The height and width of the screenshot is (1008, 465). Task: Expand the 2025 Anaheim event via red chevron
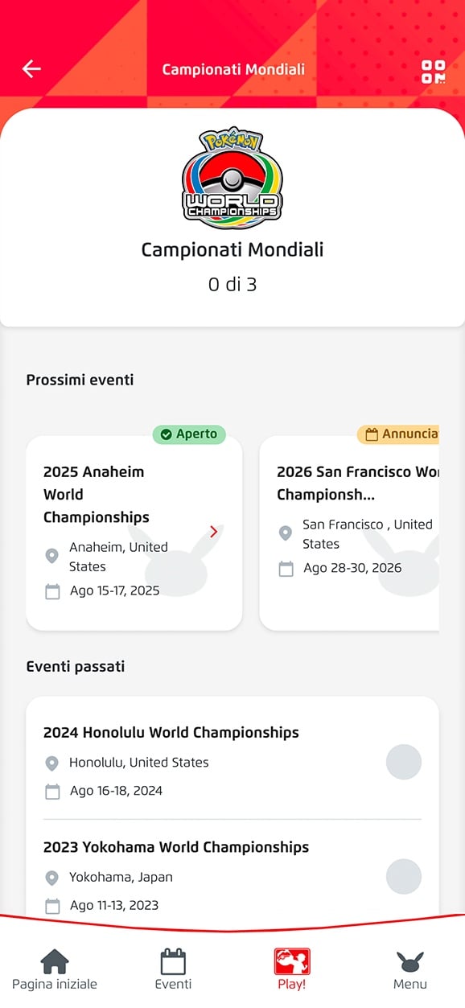(x=213, y=532)
